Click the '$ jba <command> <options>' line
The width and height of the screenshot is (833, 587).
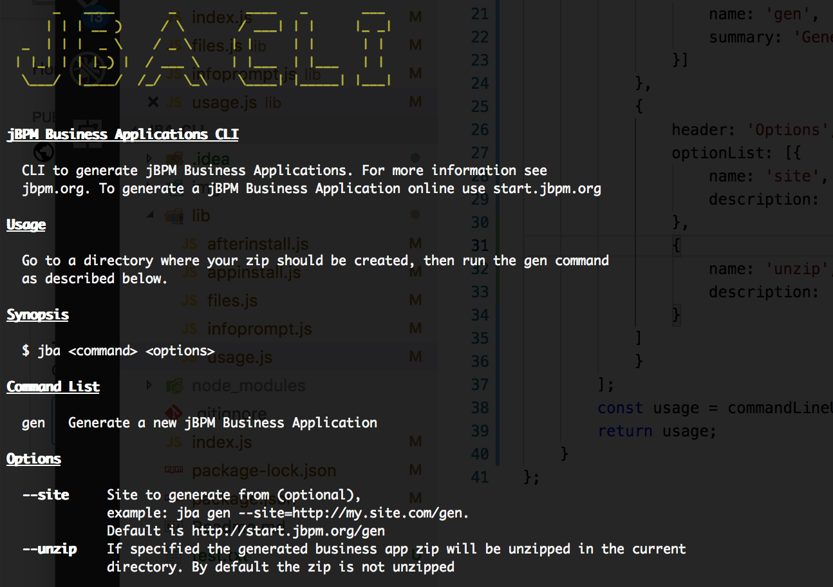pyautogui.click(x=118, y=351)
